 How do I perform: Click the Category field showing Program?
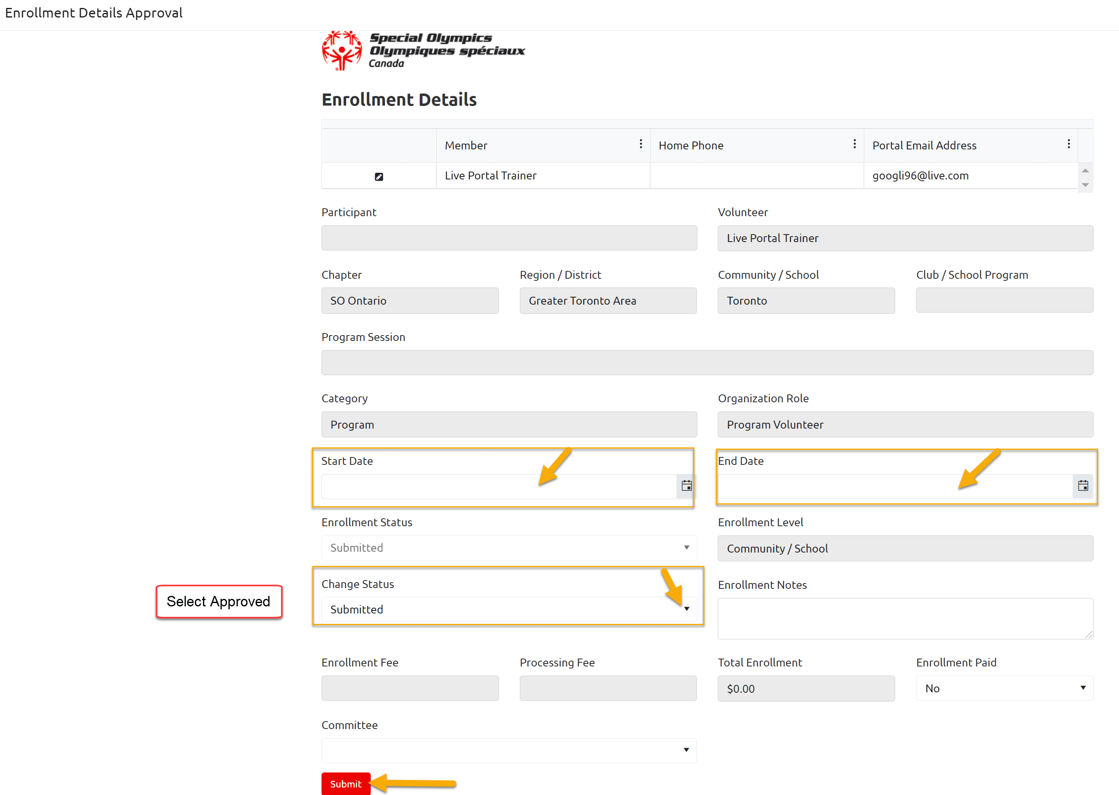(509, 424)
